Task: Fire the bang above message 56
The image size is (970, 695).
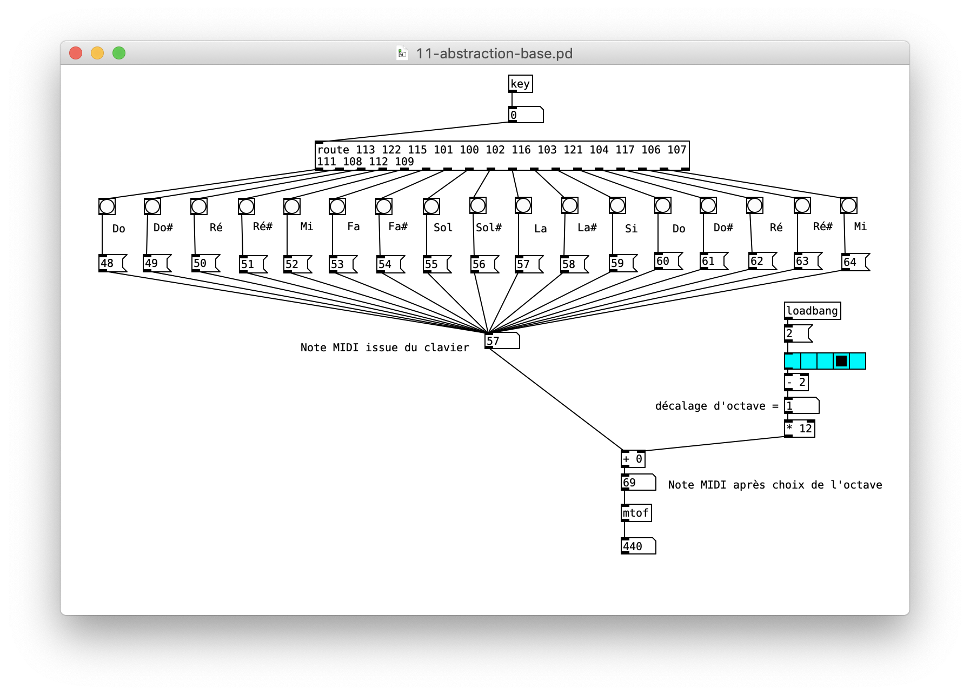Action: (478, 205)
